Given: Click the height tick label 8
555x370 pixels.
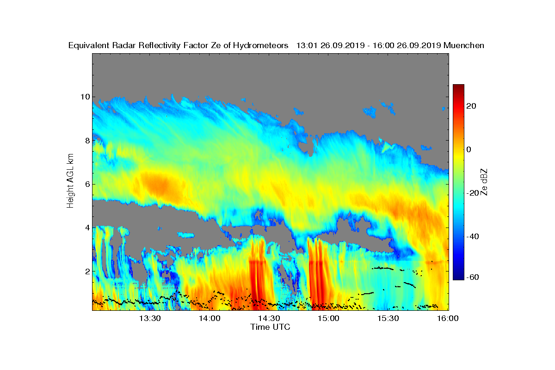Looking at the screenshot, I should (x=86, y=141).
